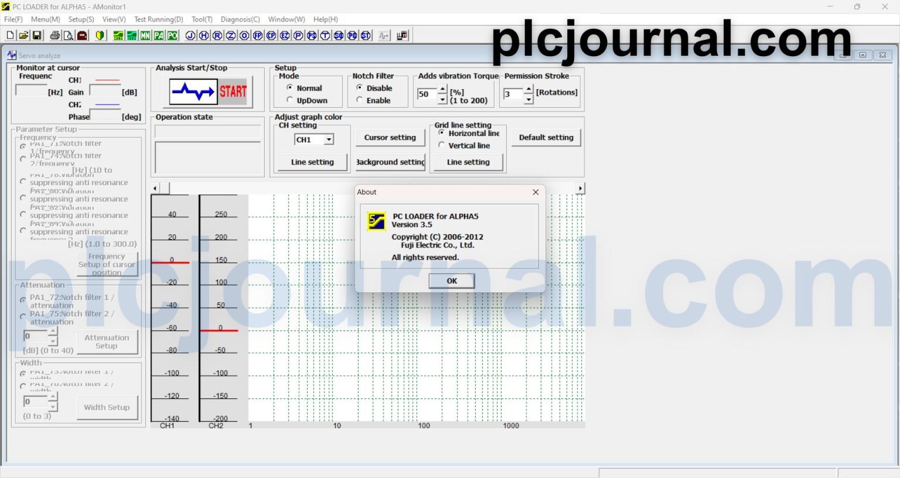Switch grid setting to Vertical line
Screen dimensions: 900x478
442,145
